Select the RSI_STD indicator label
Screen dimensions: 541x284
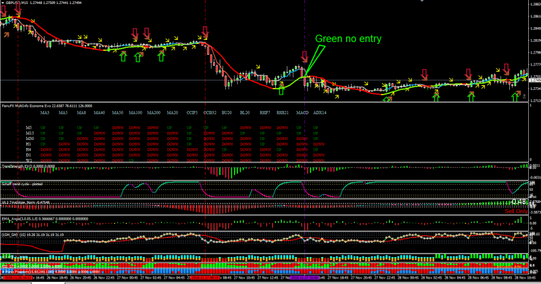click(x=32, y=266)
